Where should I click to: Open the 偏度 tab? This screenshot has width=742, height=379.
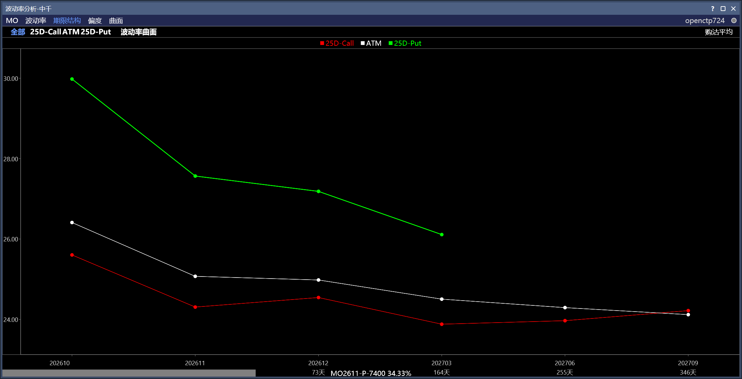coord(95,21)
